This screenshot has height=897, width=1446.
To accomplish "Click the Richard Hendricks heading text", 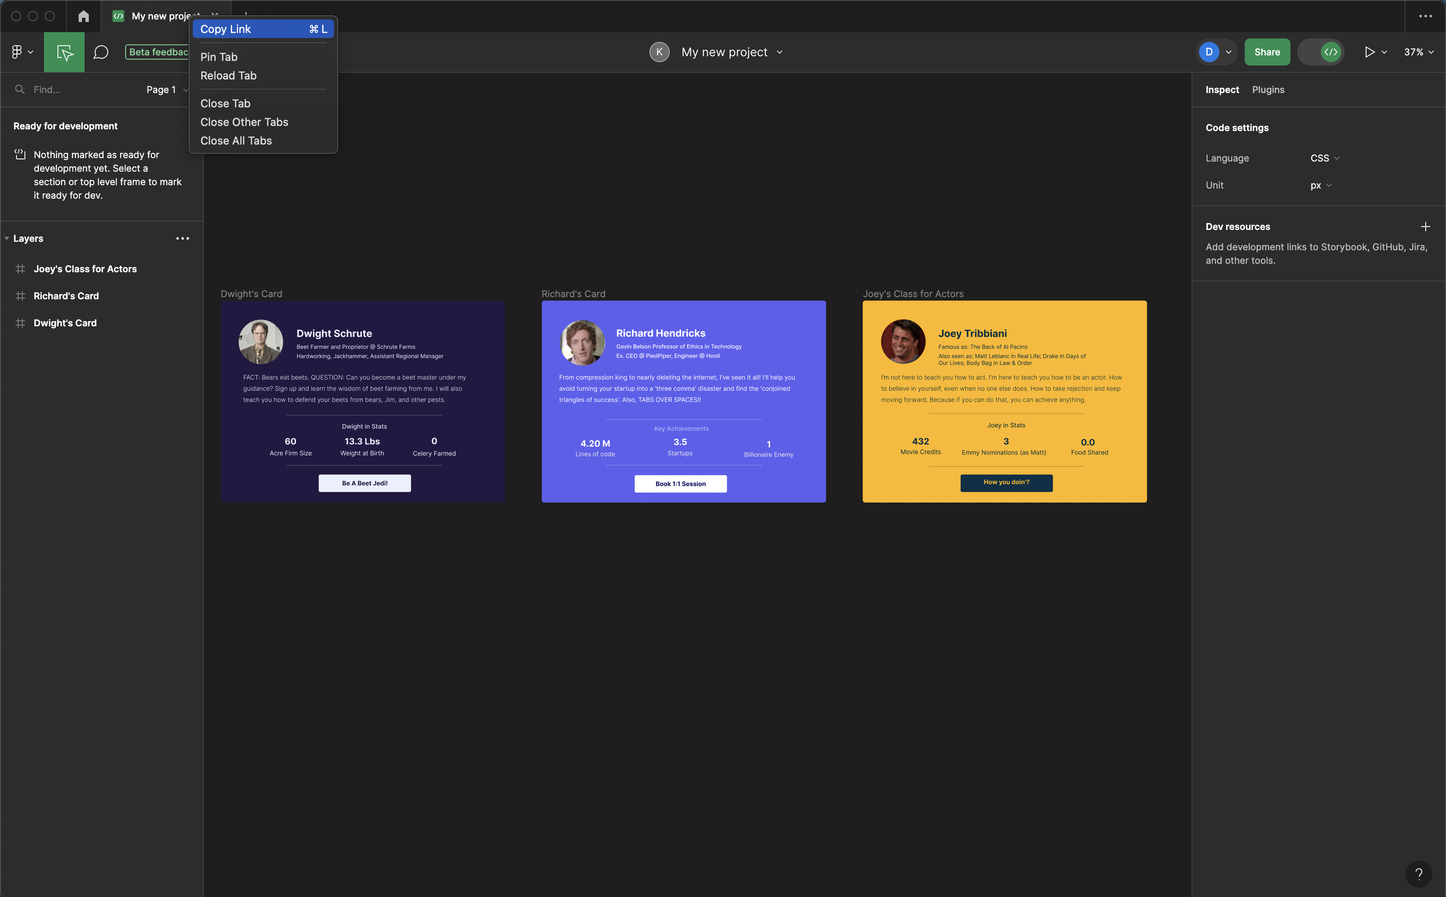I will (660, 334).
